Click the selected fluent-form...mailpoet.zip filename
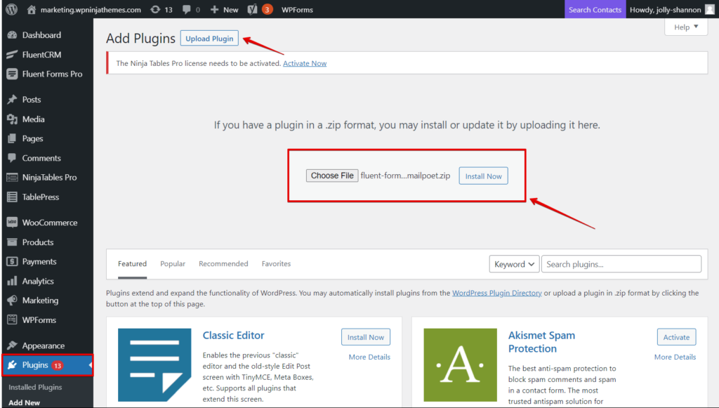 [x=405, y=176]
